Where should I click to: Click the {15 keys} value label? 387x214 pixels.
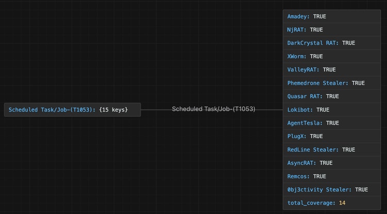click(x=114, y=110)
